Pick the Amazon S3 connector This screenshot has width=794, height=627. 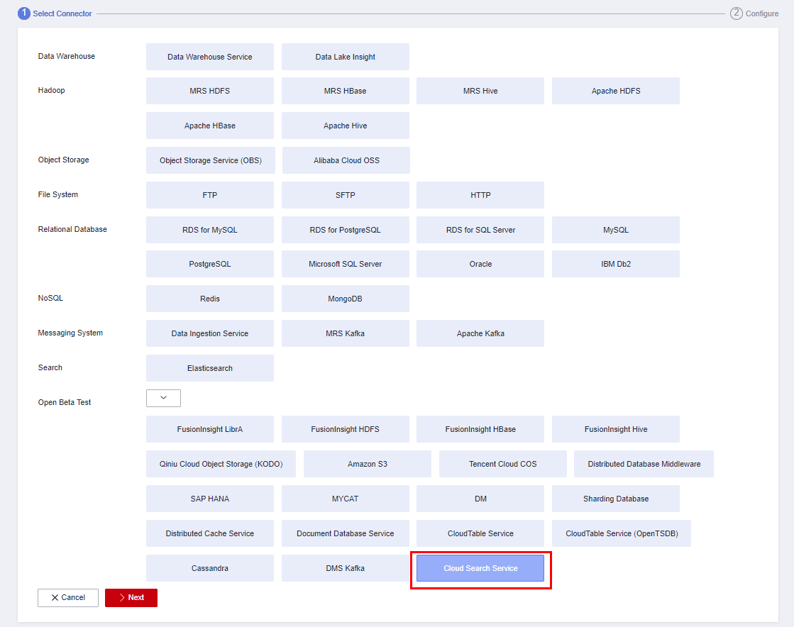(x=368, y=464)
